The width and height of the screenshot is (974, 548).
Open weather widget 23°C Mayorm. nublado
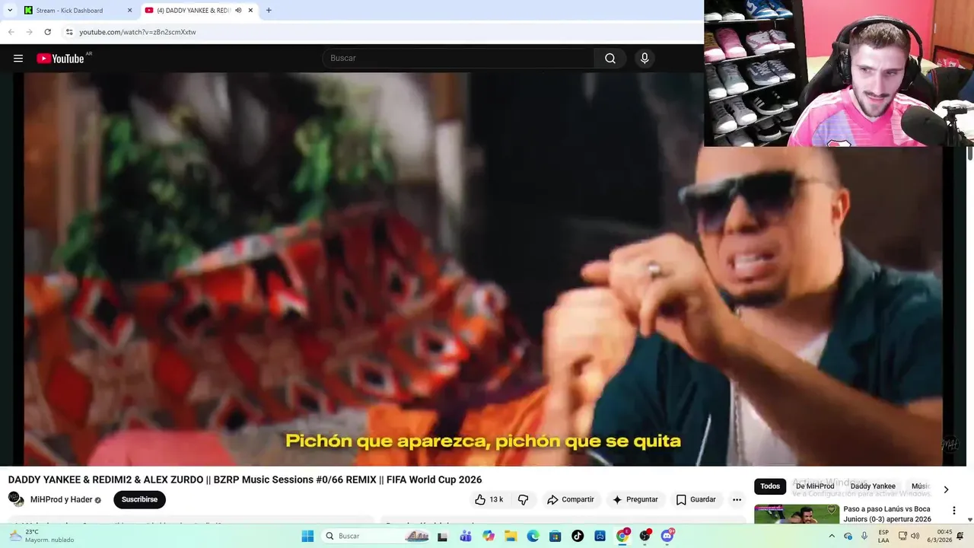click(40, 536)
